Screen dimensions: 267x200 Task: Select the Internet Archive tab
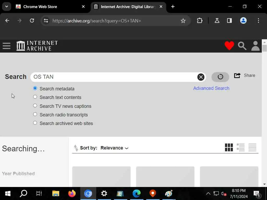pyautogui.click(x=129, y=7)
